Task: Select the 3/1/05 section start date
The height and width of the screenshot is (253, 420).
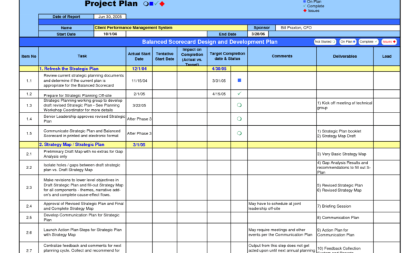Action: (x=139, y=144)
